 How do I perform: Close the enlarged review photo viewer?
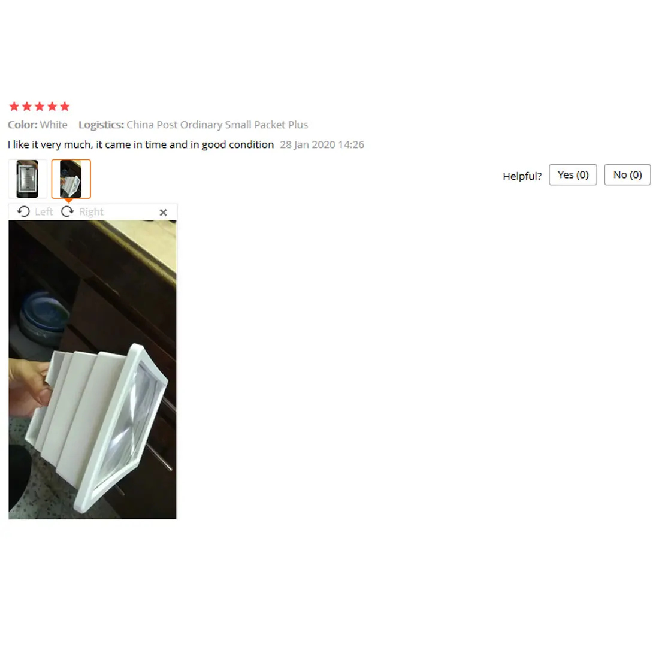163,213
